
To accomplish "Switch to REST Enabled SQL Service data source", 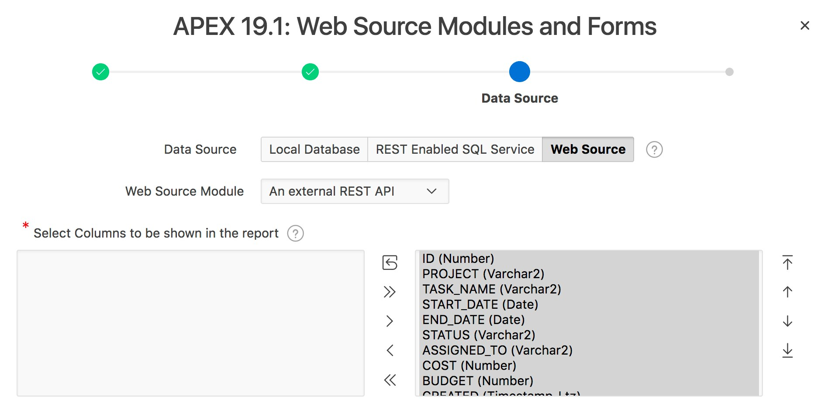I will point(455,149).
